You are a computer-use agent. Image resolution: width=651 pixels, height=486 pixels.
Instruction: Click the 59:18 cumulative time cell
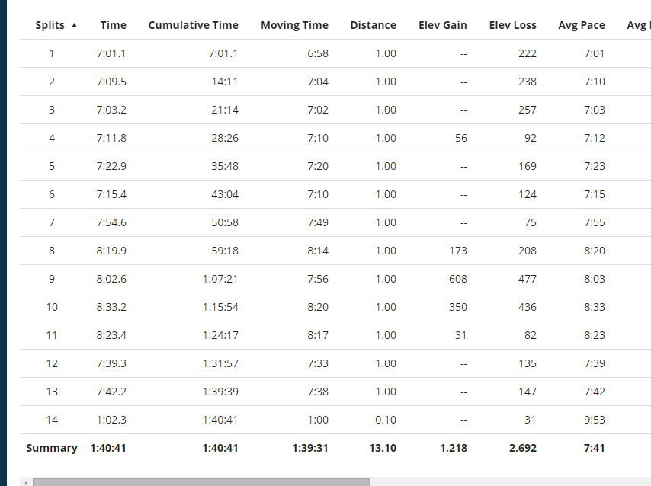[225, 251]
